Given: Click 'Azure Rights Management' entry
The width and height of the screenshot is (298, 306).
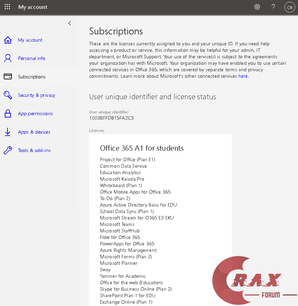Looking at the screenshot, I should (128, 250).
